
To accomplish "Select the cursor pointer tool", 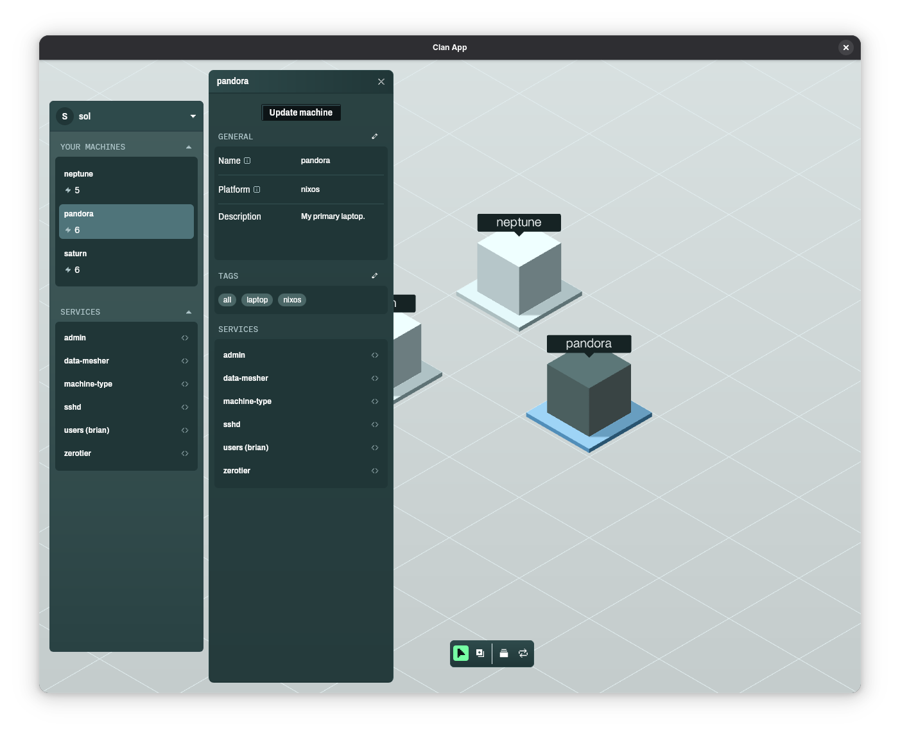I will tap(461, 653).
